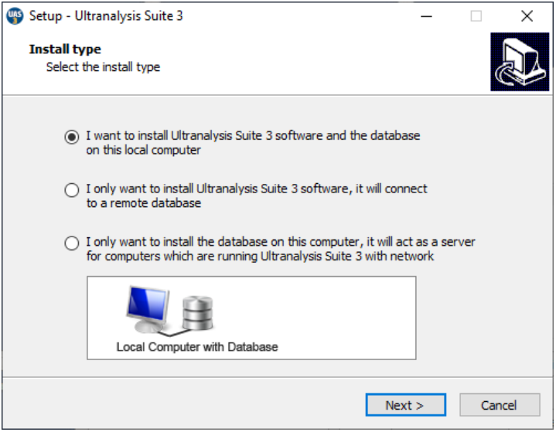Image resolution: width=556 pixels, height=432 pixels.
Task: Click the UAS logo in the title bar
Action: tap(15, 15)
